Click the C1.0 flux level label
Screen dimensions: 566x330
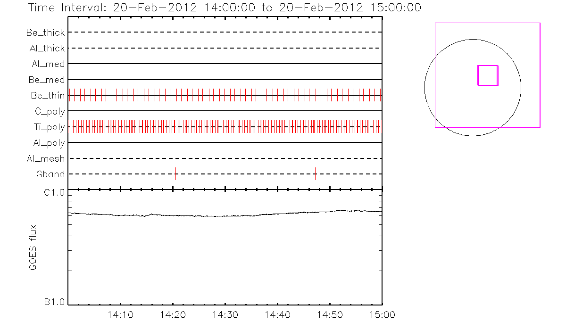coord(54,192)
